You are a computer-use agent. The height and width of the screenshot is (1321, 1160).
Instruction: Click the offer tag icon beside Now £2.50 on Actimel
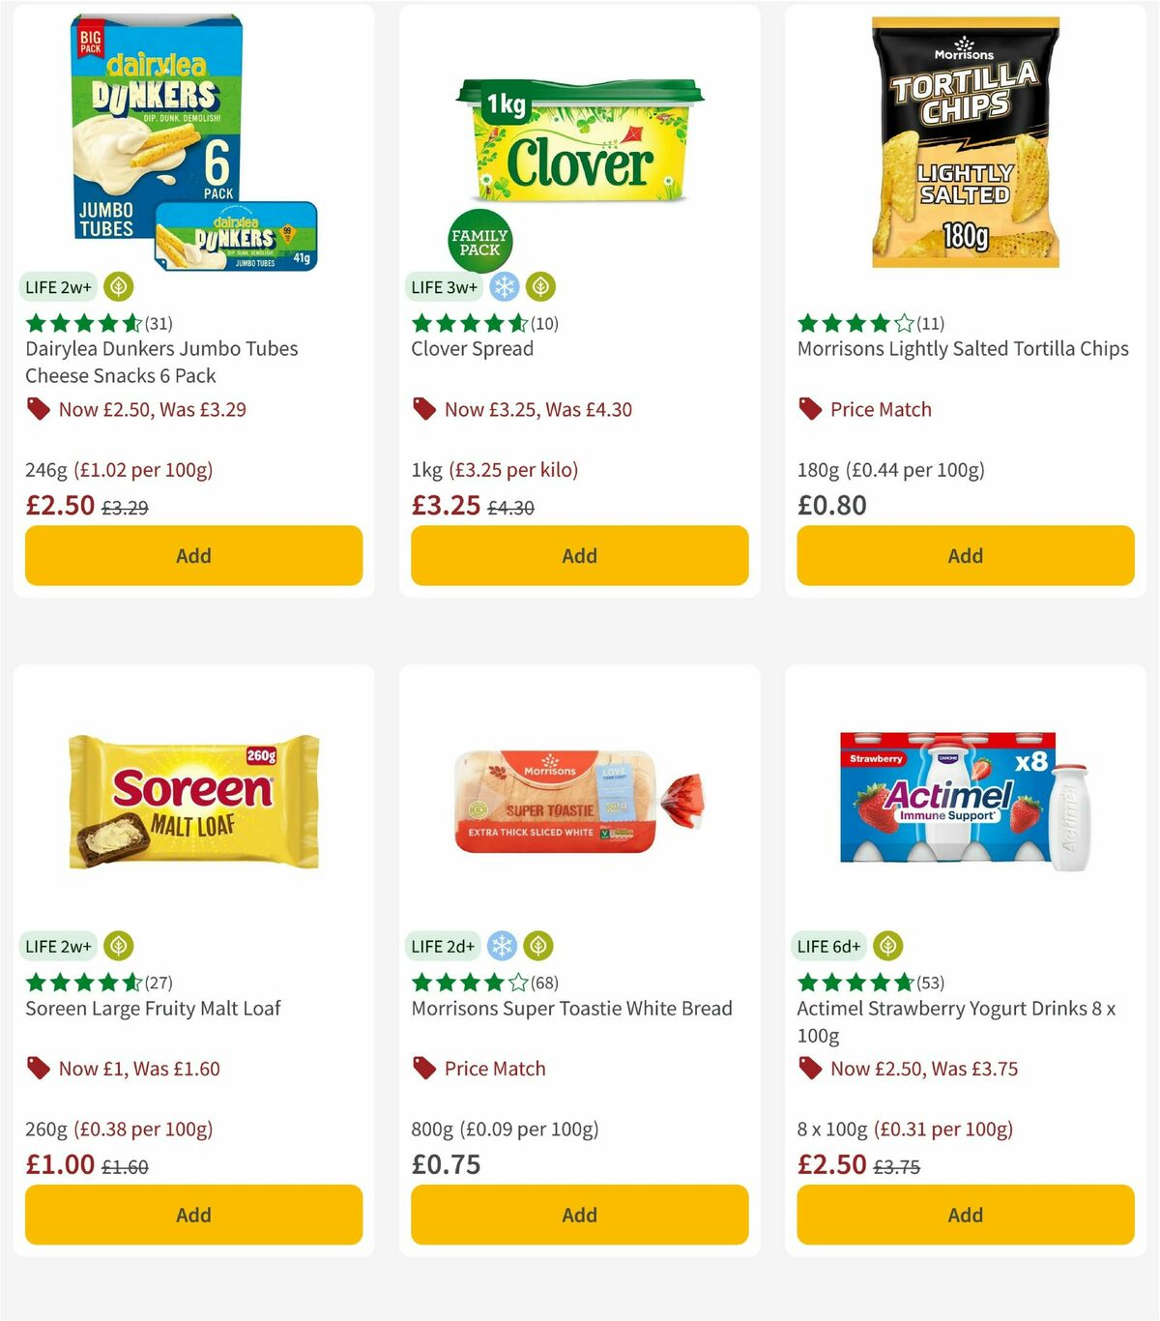(x=809, y=1069)
